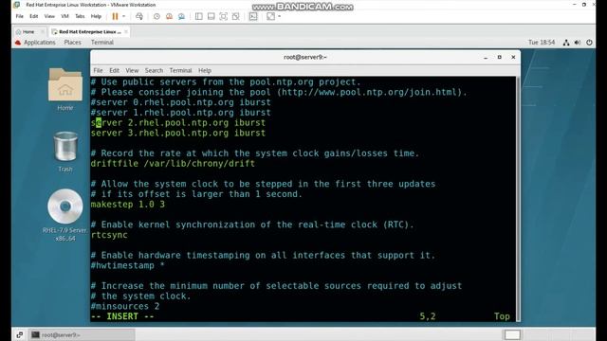Click the 'makestep 1.0 3' line

pos(128,205)
